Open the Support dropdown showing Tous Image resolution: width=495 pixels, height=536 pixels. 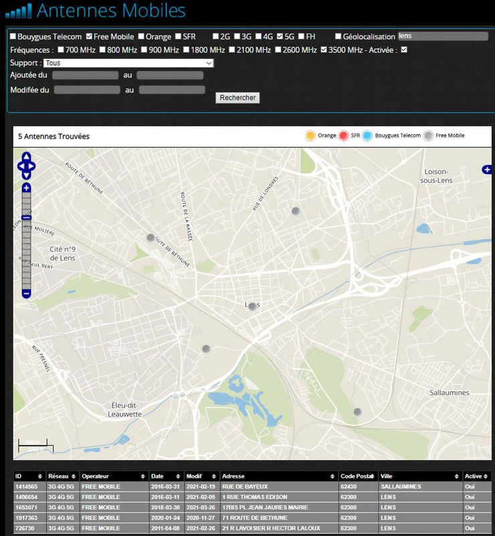tap(128, 63)
